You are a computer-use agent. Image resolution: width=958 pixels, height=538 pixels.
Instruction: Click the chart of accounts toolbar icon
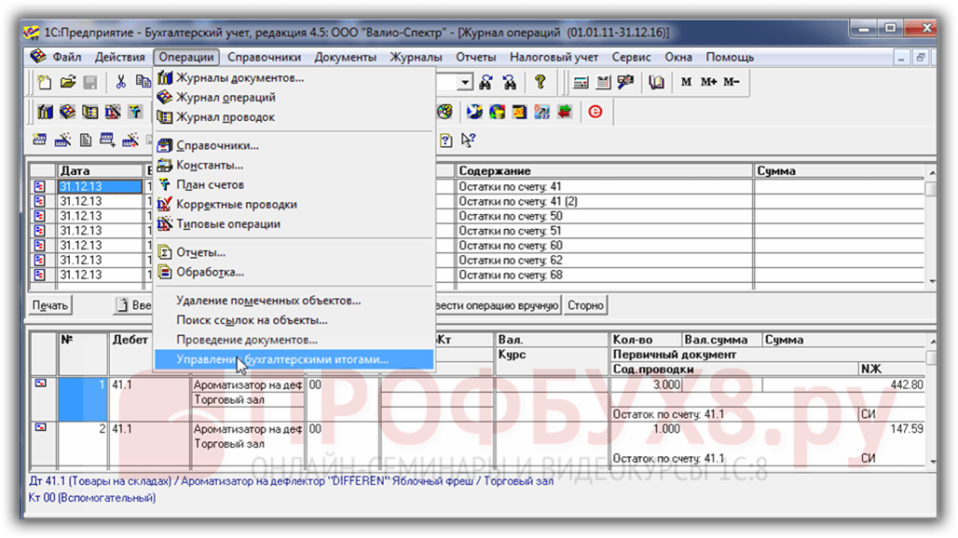pos(135,112)
